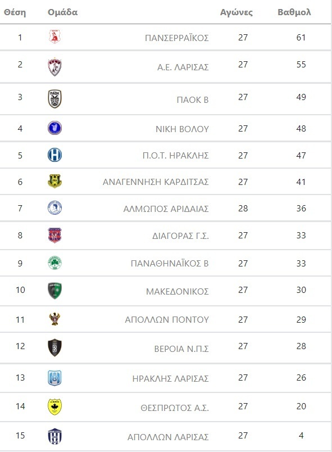The width and height of the screenshot is (332, 452).
Task: Click the ΜΑΚΕΔΟΝΙΚΟΣ team name
Action: (178, 291)
